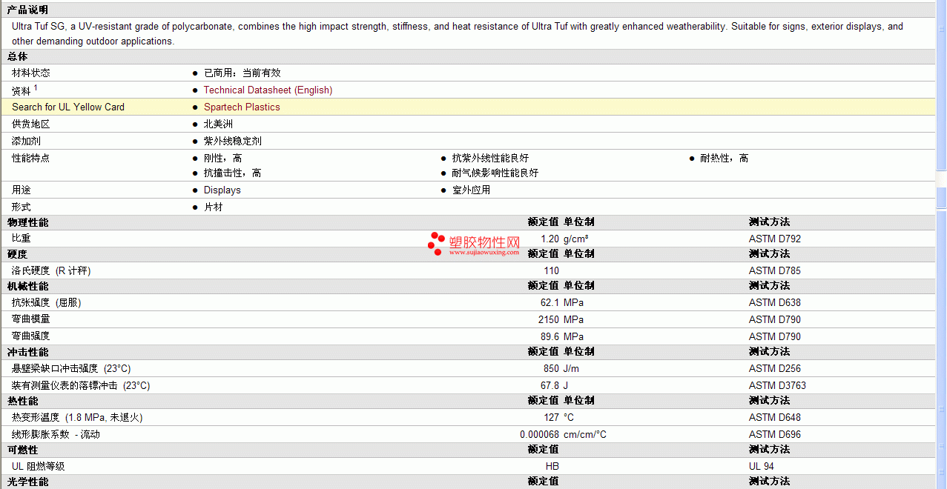Click the ASTM D696 test method
This screenshot has height=489, width=947.
775,434
